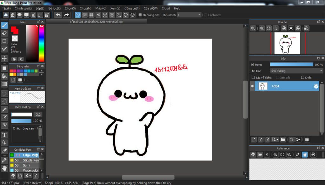325x185 pixels.
Task: Click the brush size value 2.2 field
Action: pos(38,114)
